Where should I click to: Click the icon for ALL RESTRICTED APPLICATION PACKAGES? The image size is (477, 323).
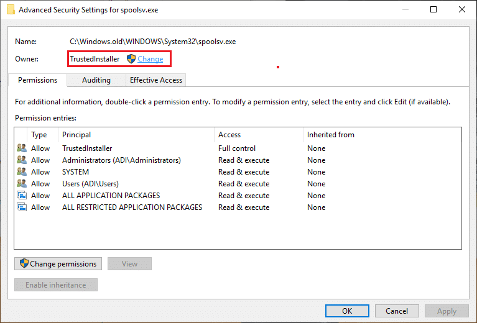(22, 207)
